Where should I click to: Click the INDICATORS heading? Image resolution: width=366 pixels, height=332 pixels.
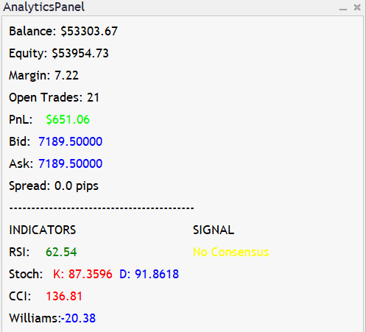43,230
